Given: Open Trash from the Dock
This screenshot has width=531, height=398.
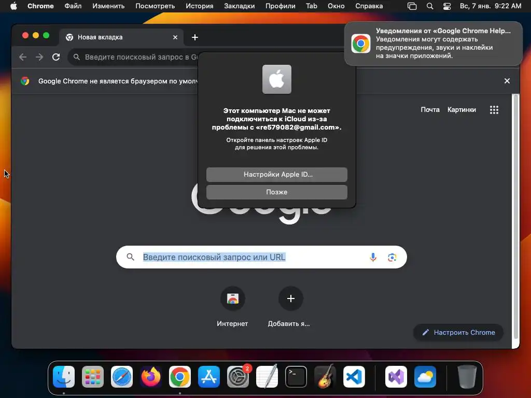Looking at the screenshot, I should coord(467,376).
